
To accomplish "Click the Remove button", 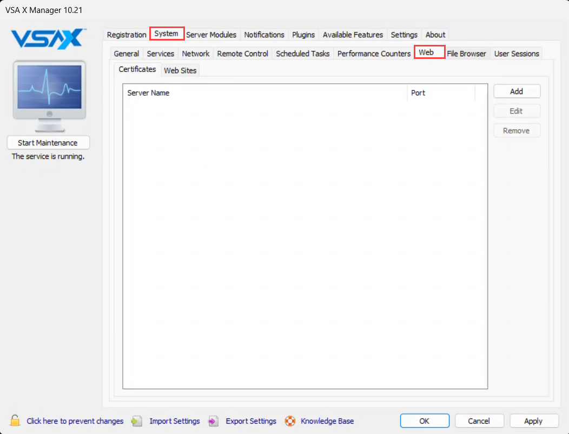I will pyautogui.click(x=517, y=131).
